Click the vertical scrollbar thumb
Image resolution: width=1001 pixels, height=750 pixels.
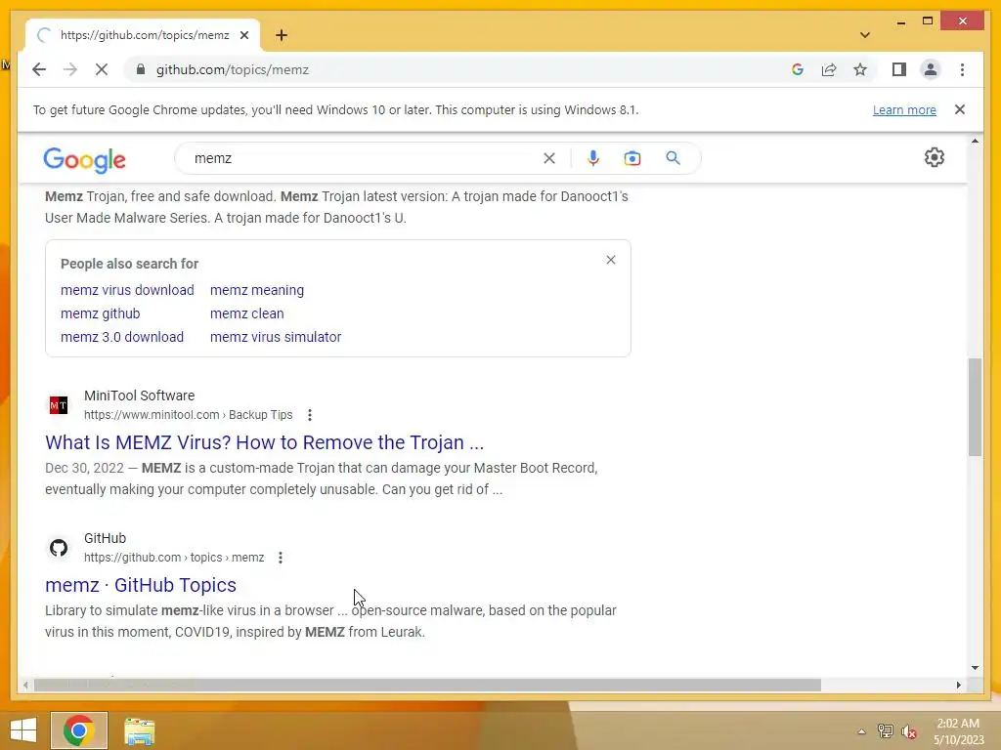point(975,407)
